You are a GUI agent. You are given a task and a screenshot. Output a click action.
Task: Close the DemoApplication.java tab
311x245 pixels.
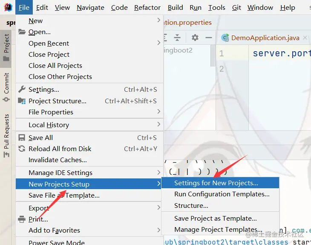tap(305, 38)
